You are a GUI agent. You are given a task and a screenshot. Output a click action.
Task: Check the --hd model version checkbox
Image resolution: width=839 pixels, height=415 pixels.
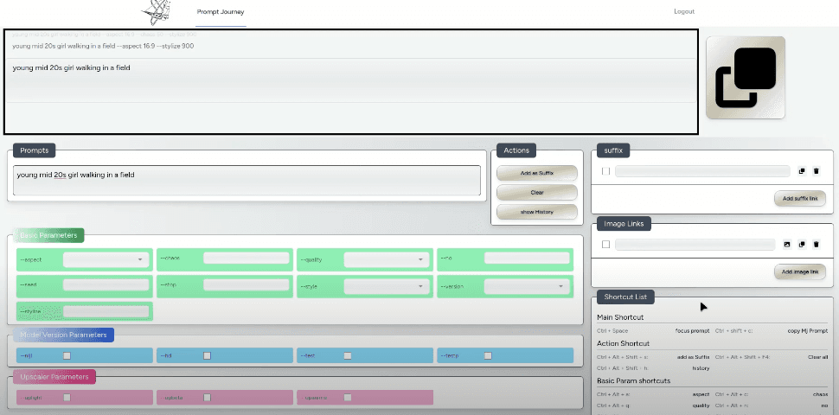(x=207, y=355)
